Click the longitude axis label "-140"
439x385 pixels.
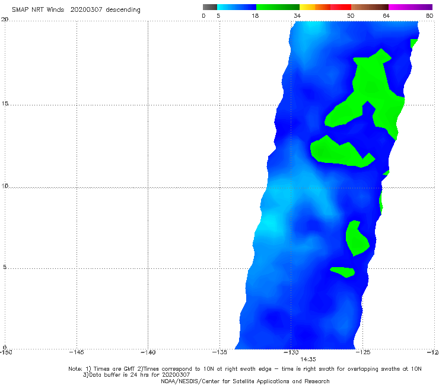(148, 352)
